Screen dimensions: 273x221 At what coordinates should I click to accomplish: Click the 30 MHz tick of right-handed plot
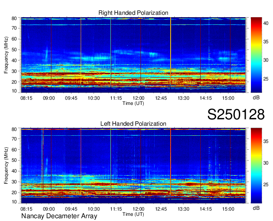[x=14, y=71]
